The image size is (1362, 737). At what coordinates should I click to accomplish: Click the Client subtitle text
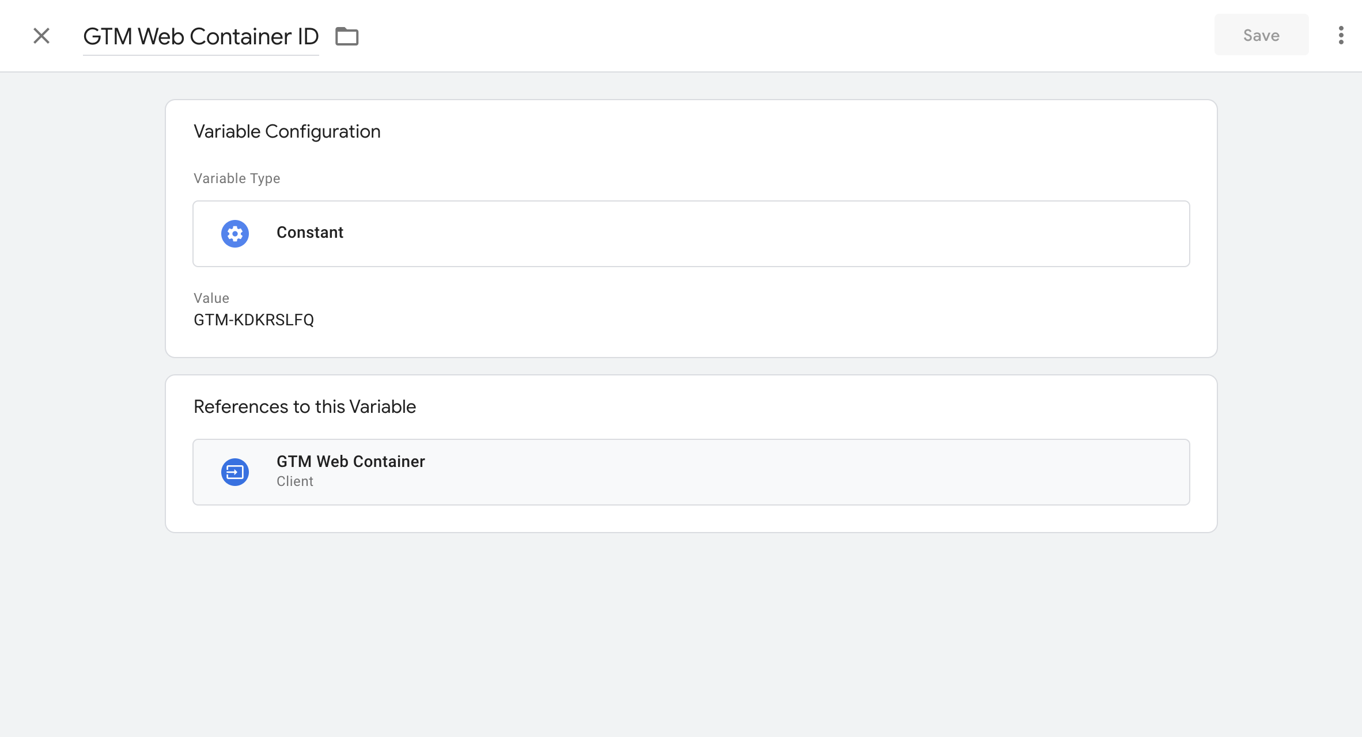[295, 481]
